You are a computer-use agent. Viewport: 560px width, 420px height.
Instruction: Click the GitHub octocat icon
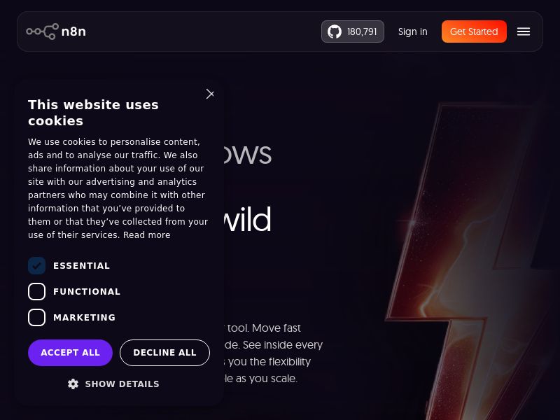(x=335, y=31)
